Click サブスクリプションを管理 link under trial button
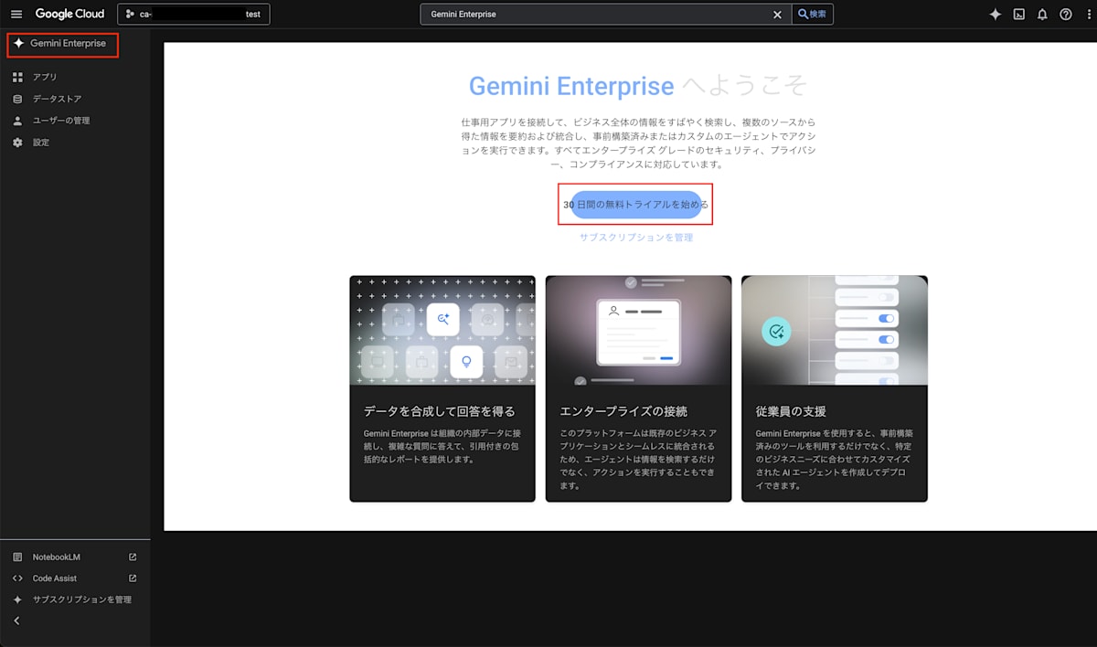The image size is (1097, 647). [x=635, y=238]
